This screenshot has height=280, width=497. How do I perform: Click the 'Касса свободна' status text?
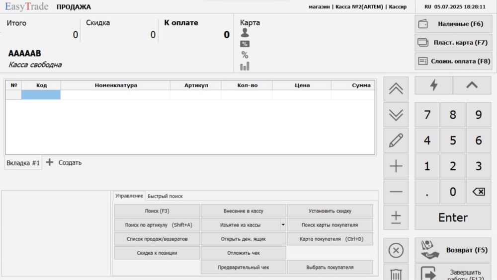(35, 65)
